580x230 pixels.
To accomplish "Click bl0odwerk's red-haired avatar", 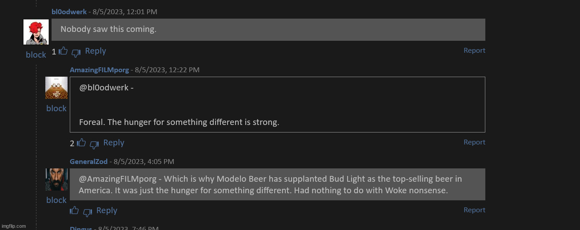I will point(36,32).
